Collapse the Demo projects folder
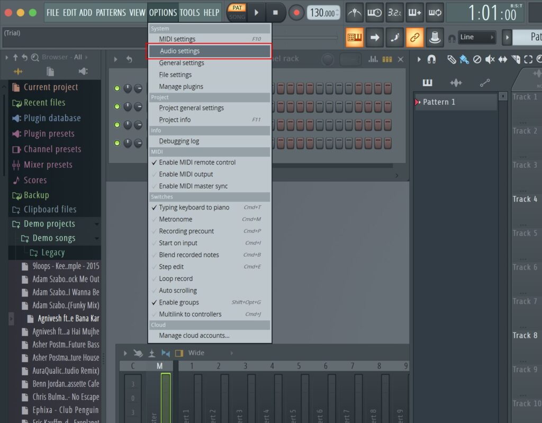542x423 pixels. tap(49, 224)
